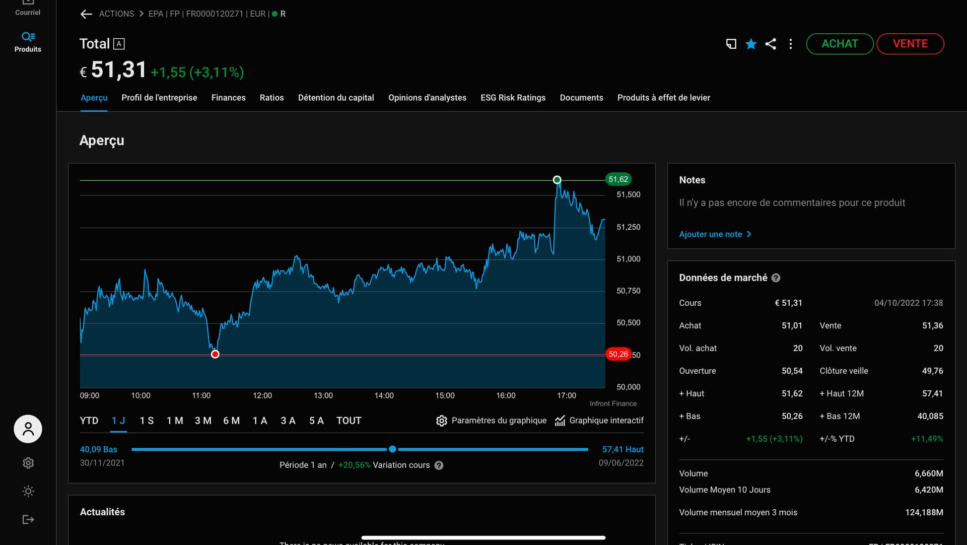Go back using the left arrow
Viewport: 967px width, 545px height.
click(86, 14)
